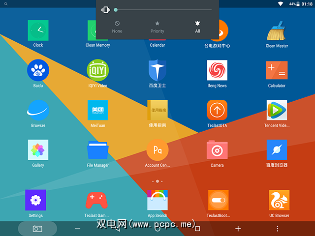Launch the Camera app
The height and width of the screenshot is (236, 315).
(217, 150)
